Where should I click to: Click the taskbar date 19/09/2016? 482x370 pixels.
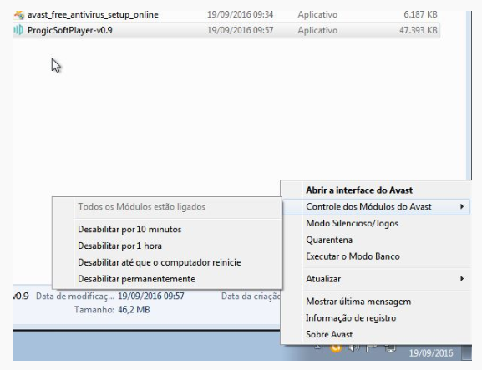[x=431, y=353]
